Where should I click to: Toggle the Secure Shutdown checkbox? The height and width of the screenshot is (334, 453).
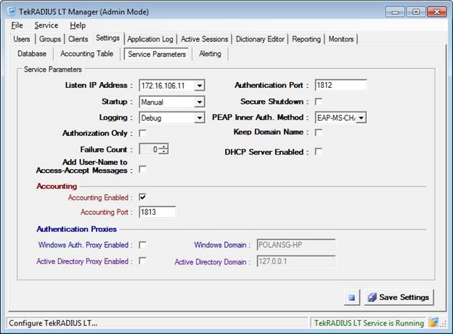319,102
